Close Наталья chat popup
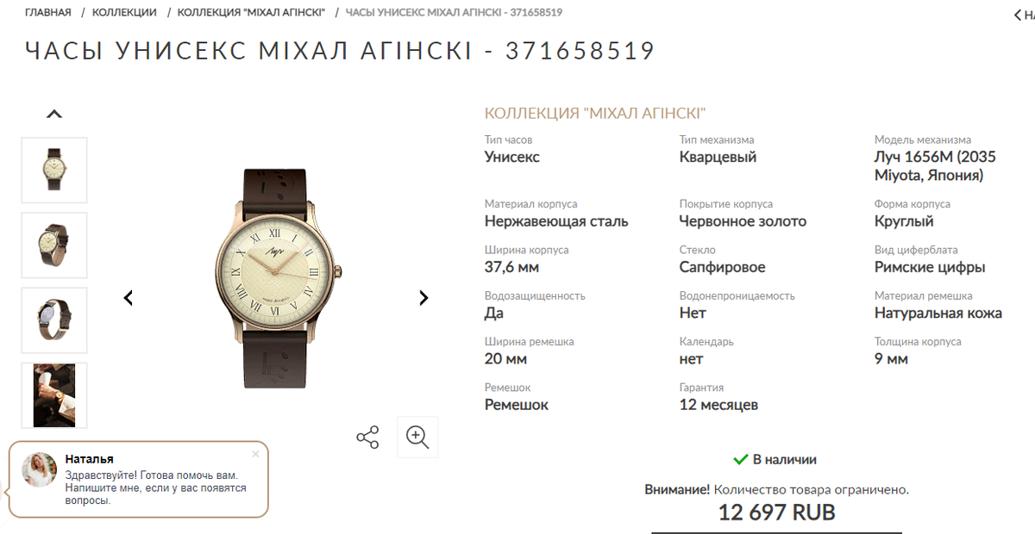Viewport: 1035px width, 534px height. pyautogui.click(x=255, y=454)
